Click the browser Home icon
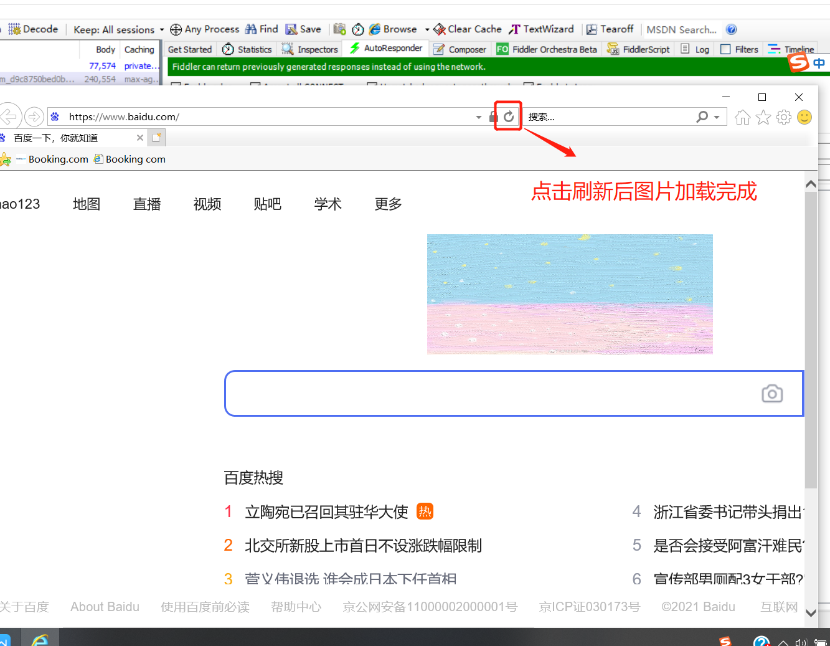Screen dimensions: 830x646 (x=742, y=117)
